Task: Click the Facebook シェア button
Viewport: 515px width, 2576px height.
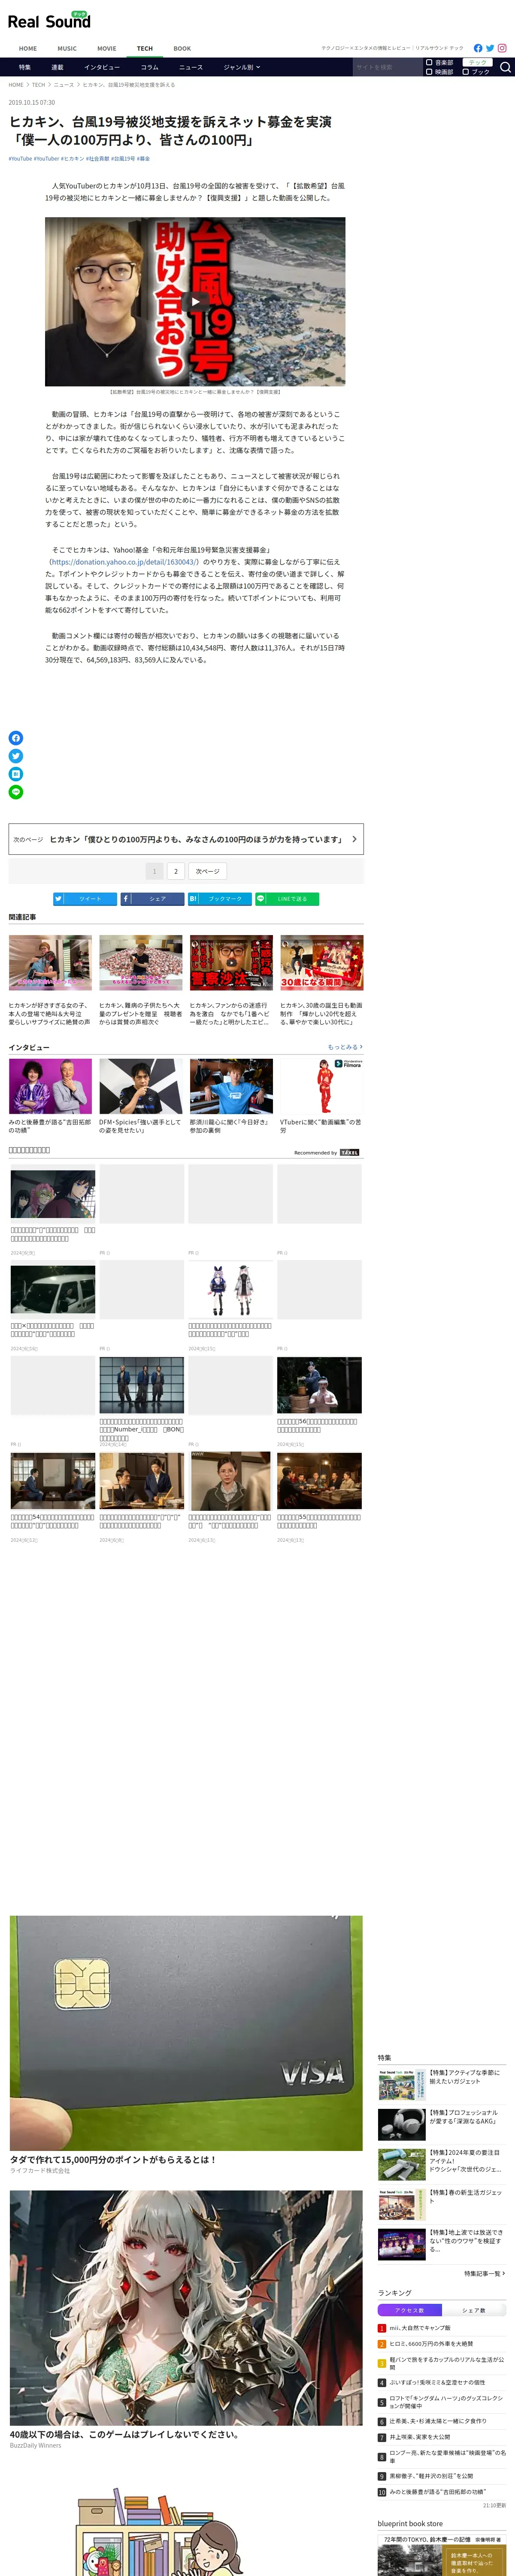Action: point(152,899)
